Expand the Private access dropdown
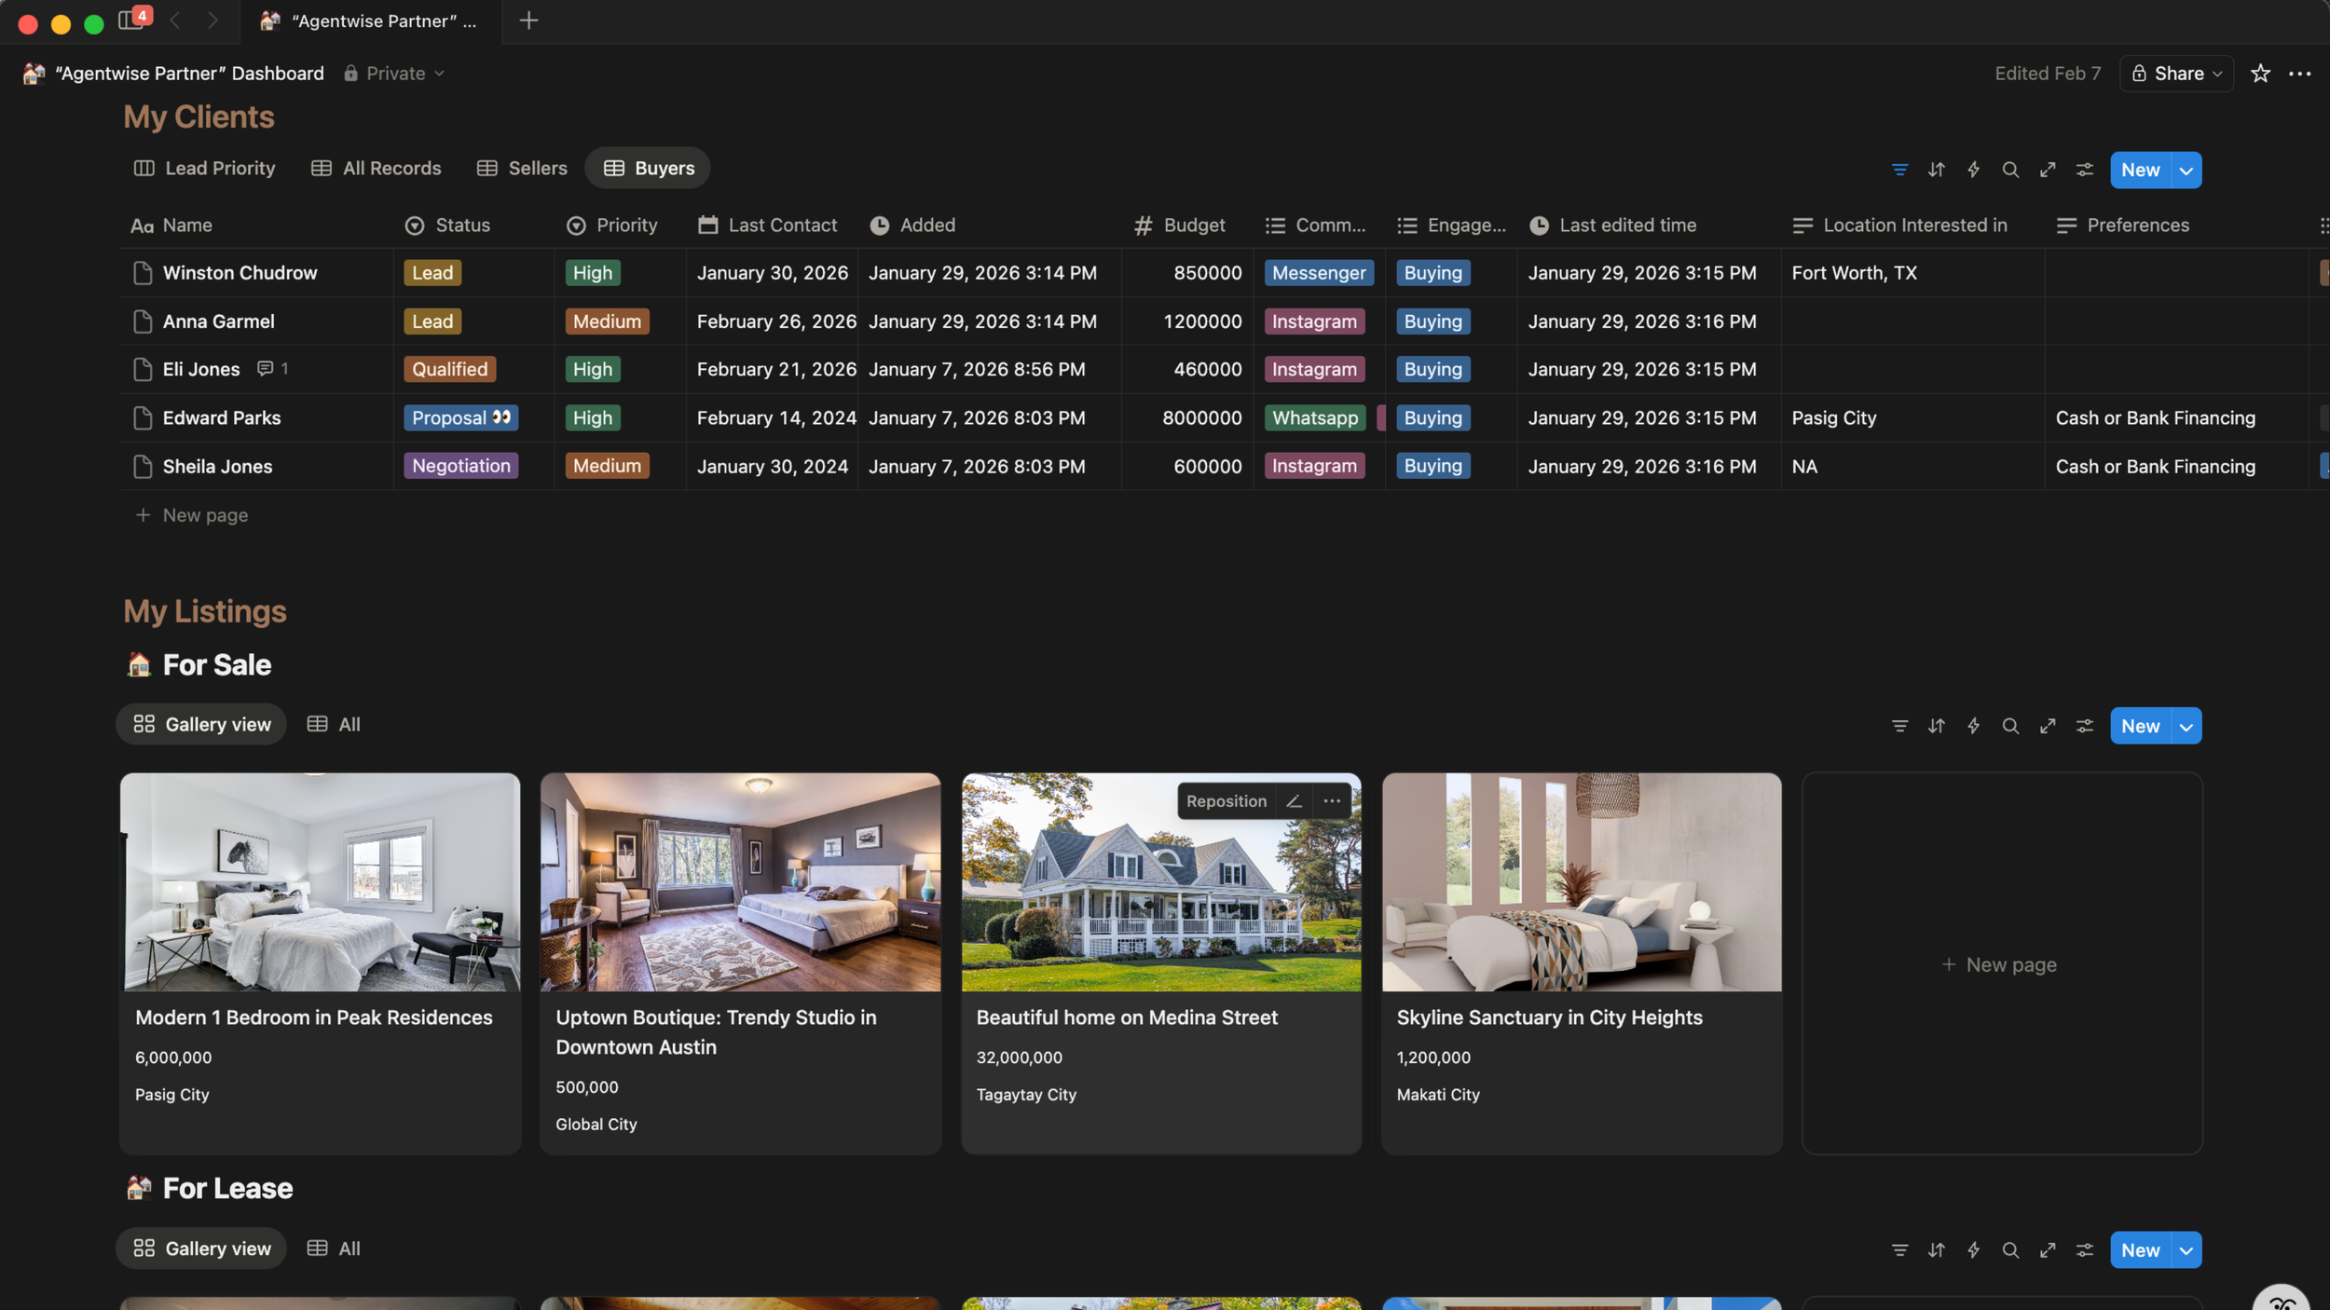The width and height of the screenshot is (2330, 1310). coord(395,74)
